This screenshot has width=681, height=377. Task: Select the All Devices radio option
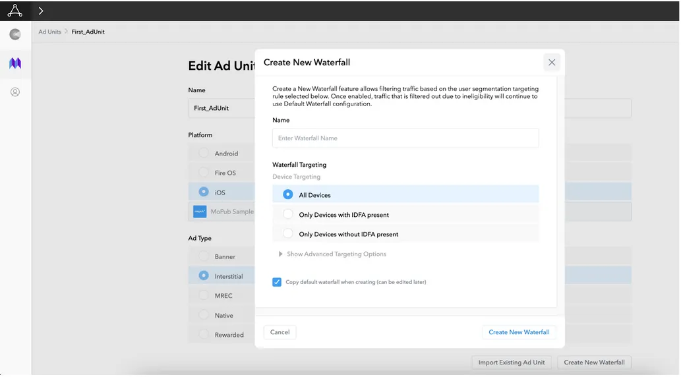(287, 194)
